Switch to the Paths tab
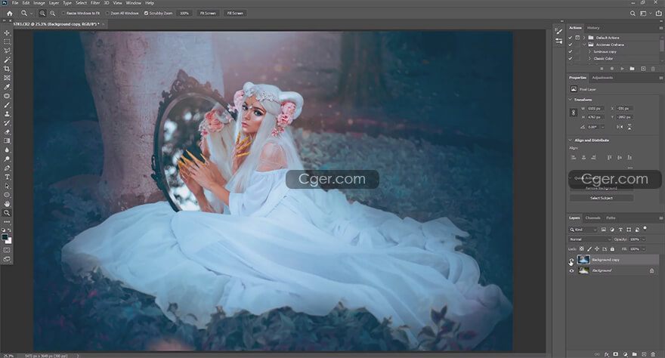Viewport: 665px width, 358px height. click(611, 218)
